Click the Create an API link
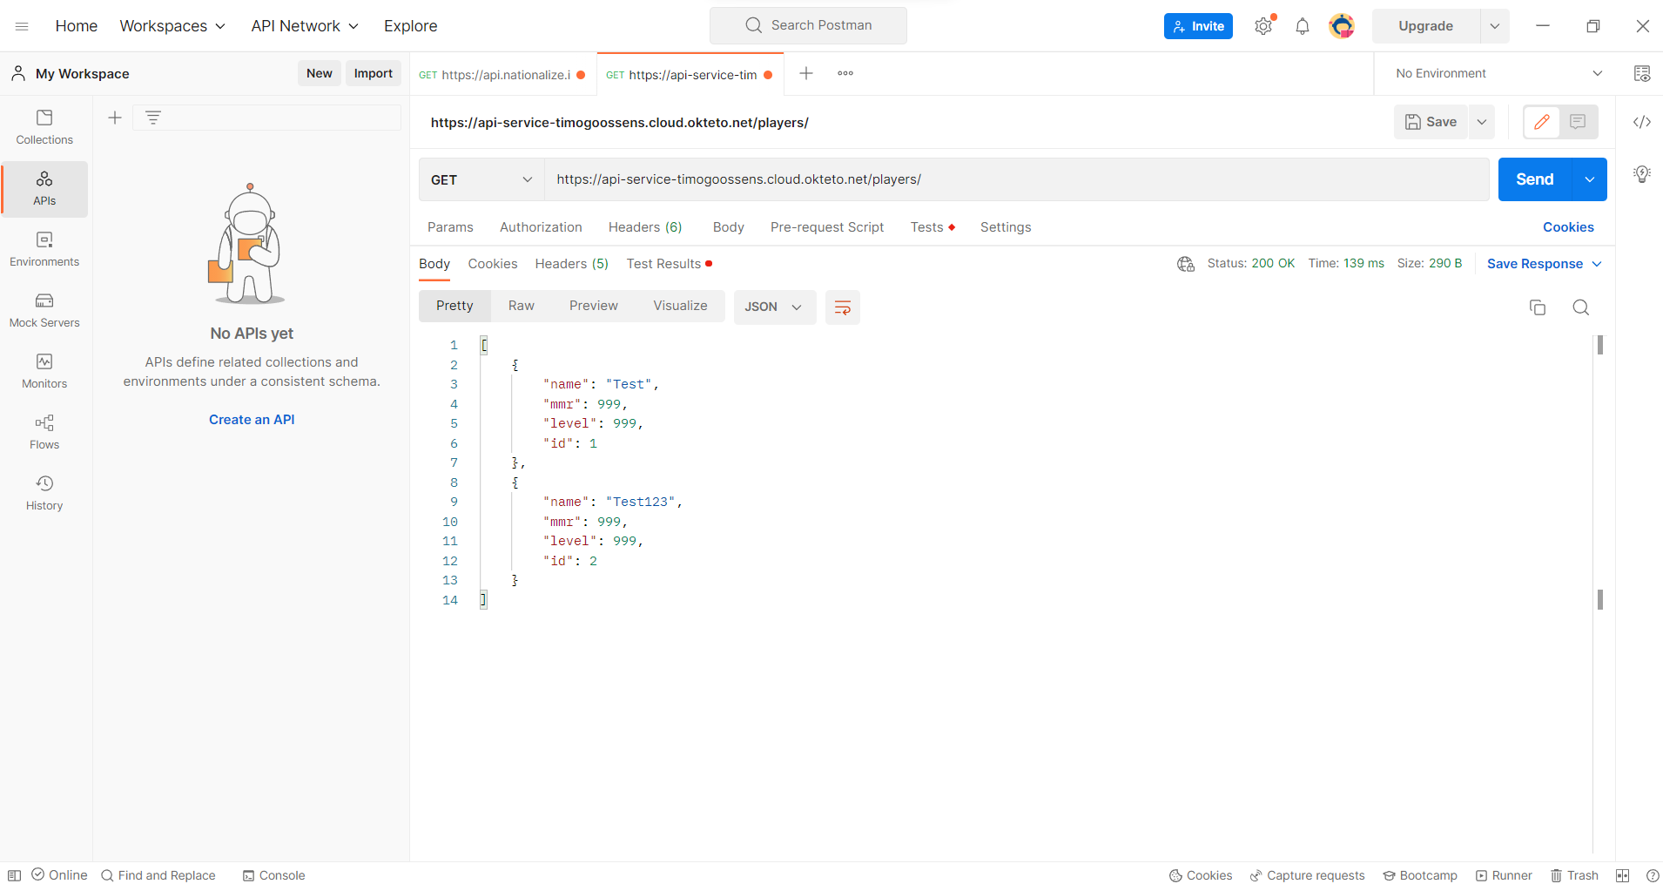 click(252, 420)
